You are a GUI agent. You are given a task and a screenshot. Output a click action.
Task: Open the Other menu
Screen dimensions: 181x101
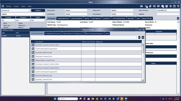pos(29,6)
